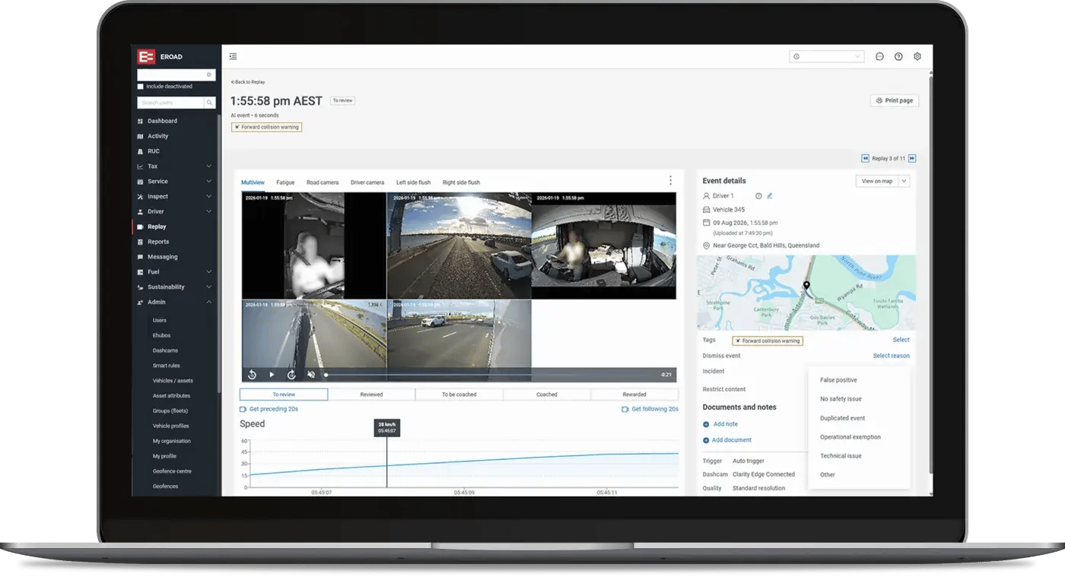Open the help icon in the top bar

click(x=898, y=56)
